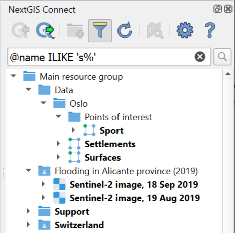Viewport: 235px width, 233px height.
Task: Click the tree scrollbar up arrow
Action: point(228,74)
